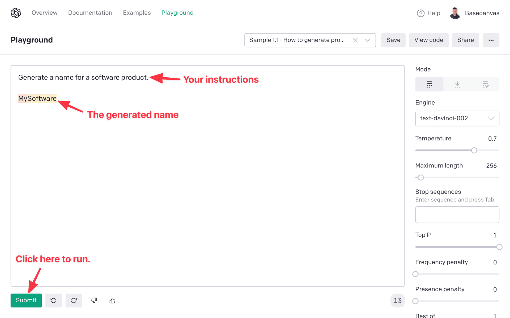Open the three-dots more options menu
Viewport: 510px width, 318px height.
pos(491,40)
